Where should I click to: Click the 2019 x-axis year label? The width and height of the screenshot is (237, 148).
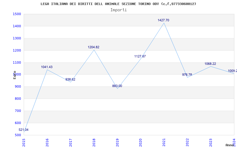(117, 142)
